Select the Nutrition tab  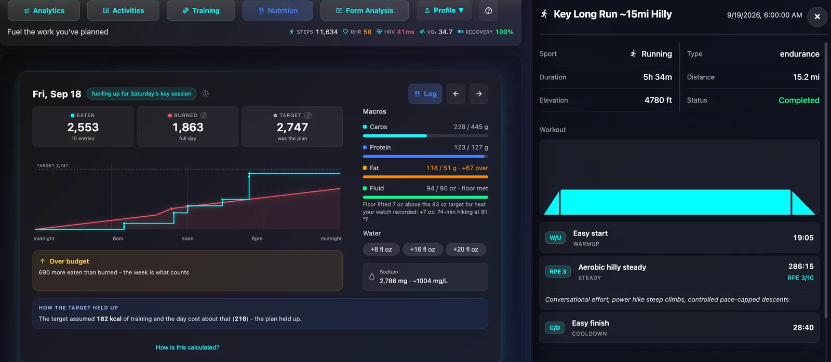click(x=278, y=10)
